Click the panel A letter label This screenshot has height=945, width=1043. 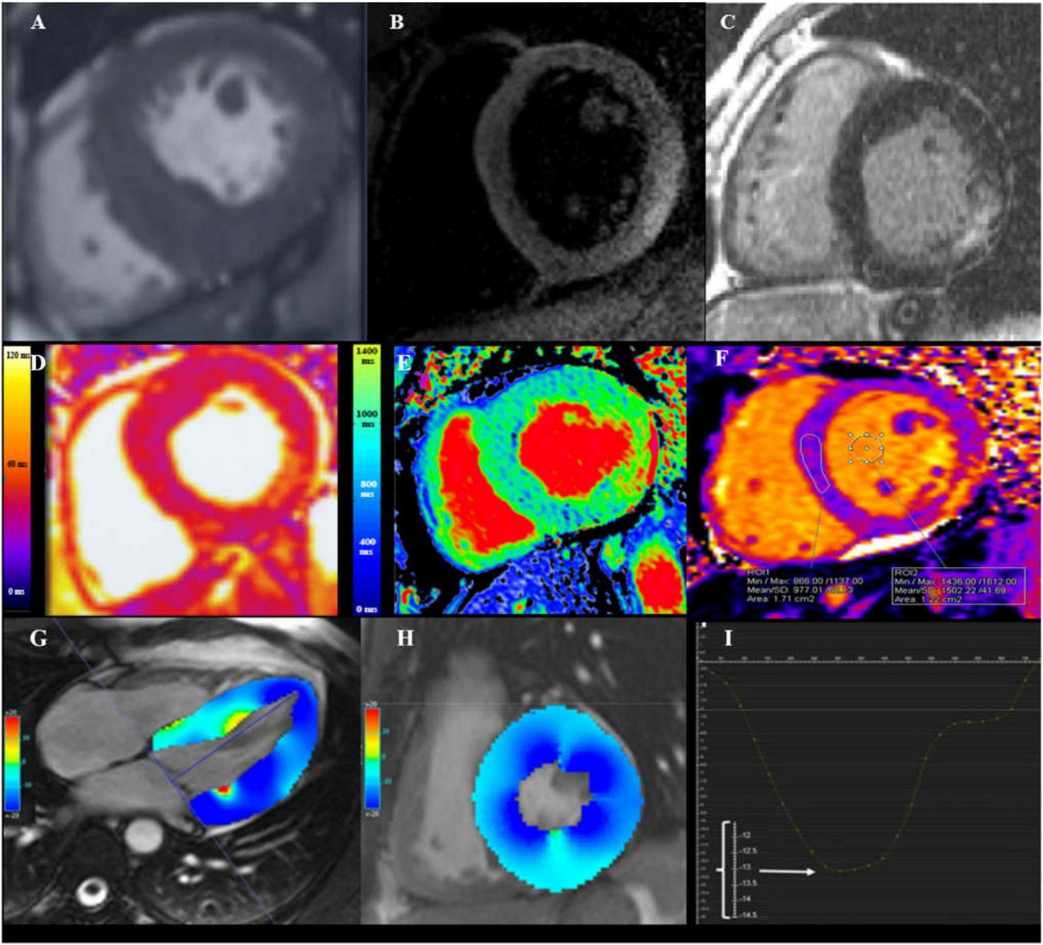pos(38,23)
